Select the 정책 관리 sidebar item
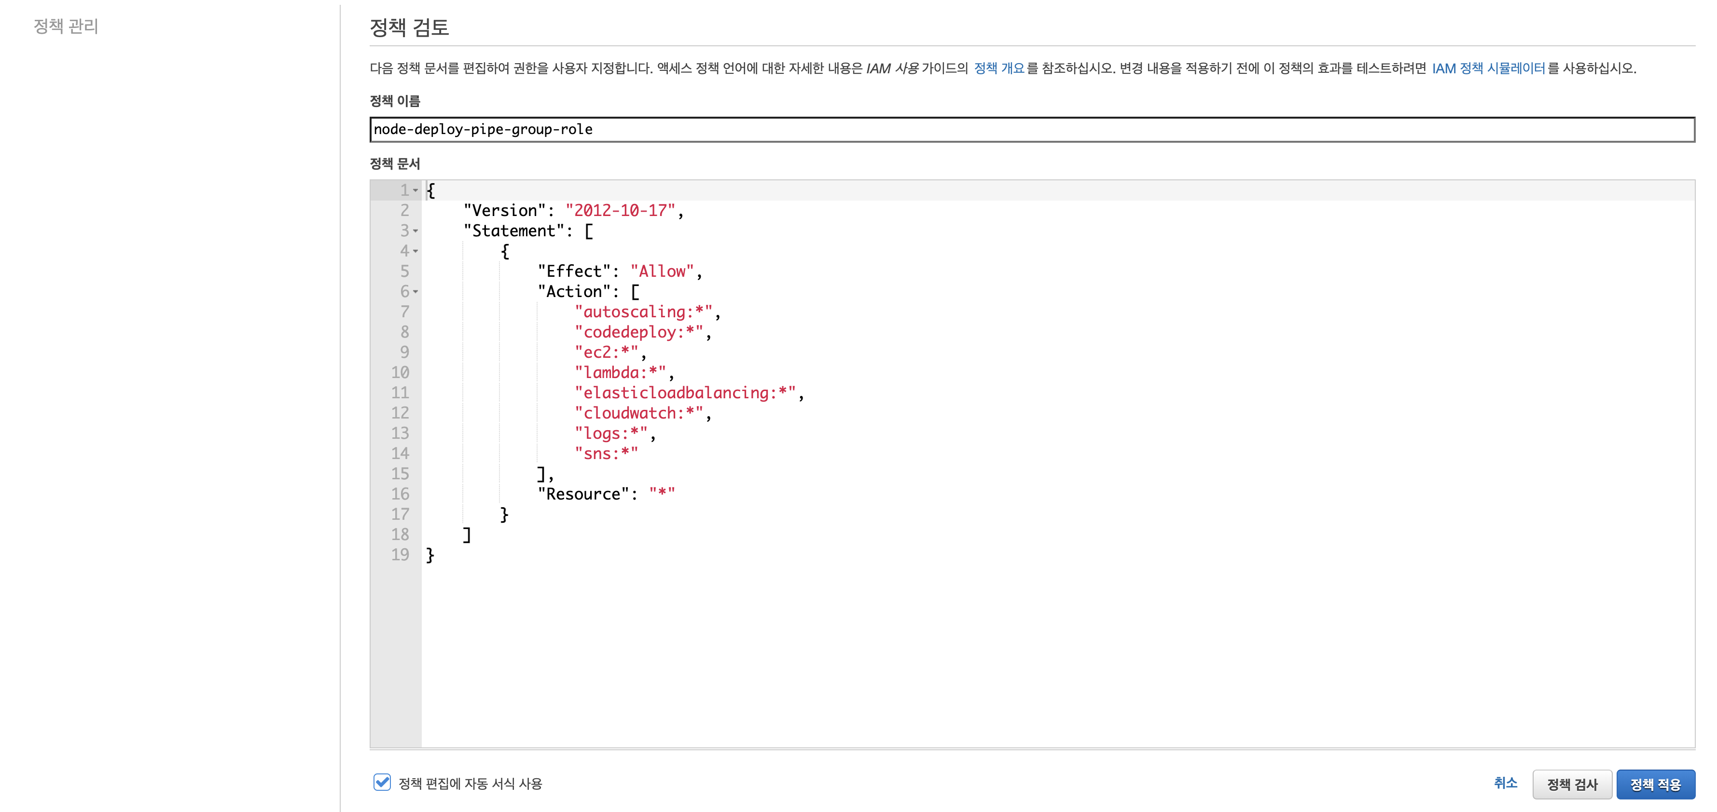 coord(66,26)
